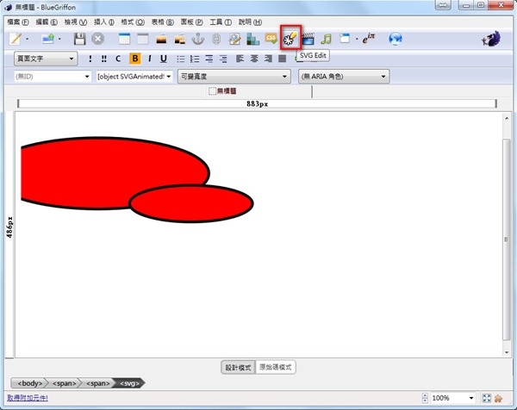The height and width of the screenshot is (410, 517).
Task: Open the (無ID) ID selector dropdown
Action: tap(53, 77)
